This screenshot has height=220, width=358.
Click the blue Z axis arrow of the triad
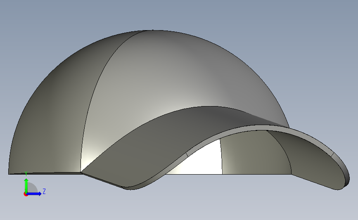tap(34, 194)
